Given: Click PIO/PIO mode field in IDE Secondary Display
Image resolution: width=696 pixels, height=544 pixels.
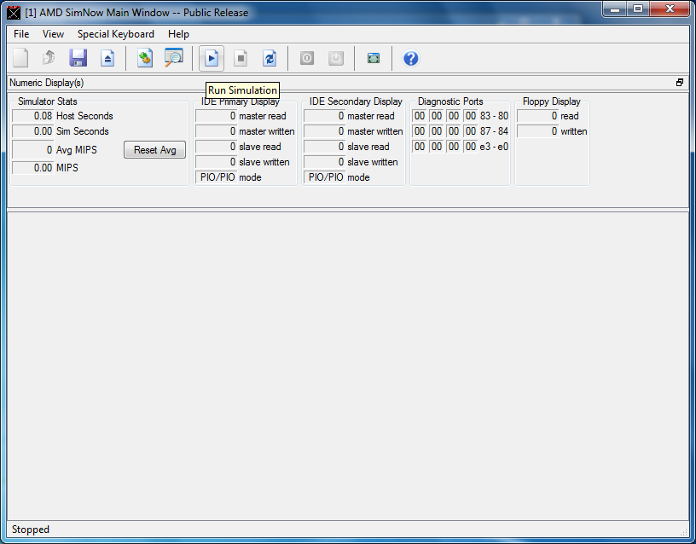Looking at the screenshot, I should click(x=325, y=177).
